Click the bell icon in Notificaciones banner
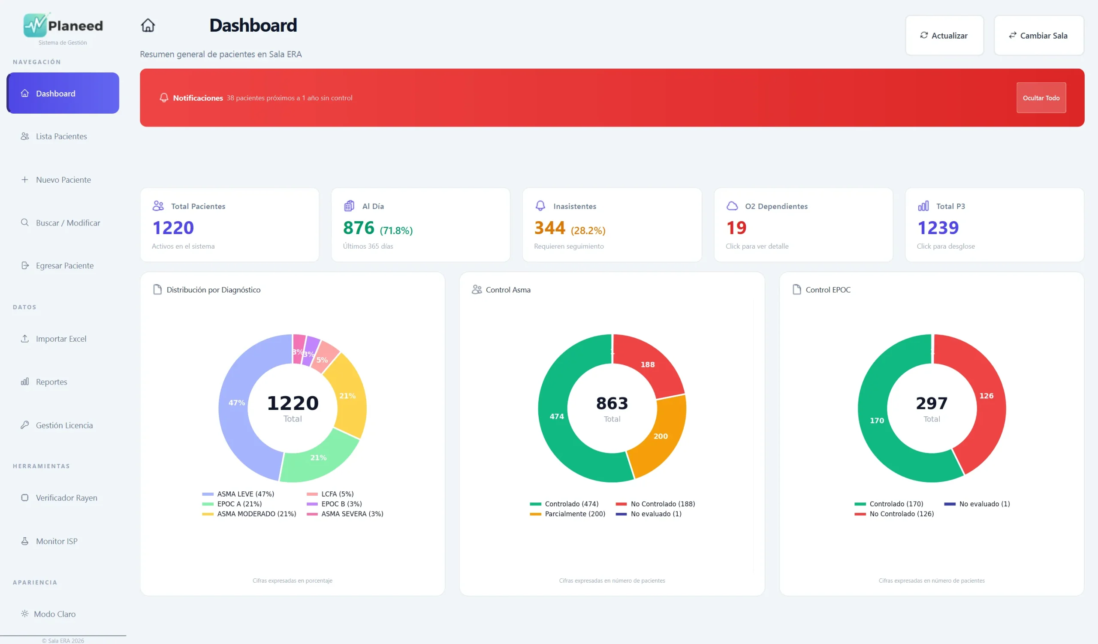Screen dimensions: 1098x644 [x=164, y=97]
